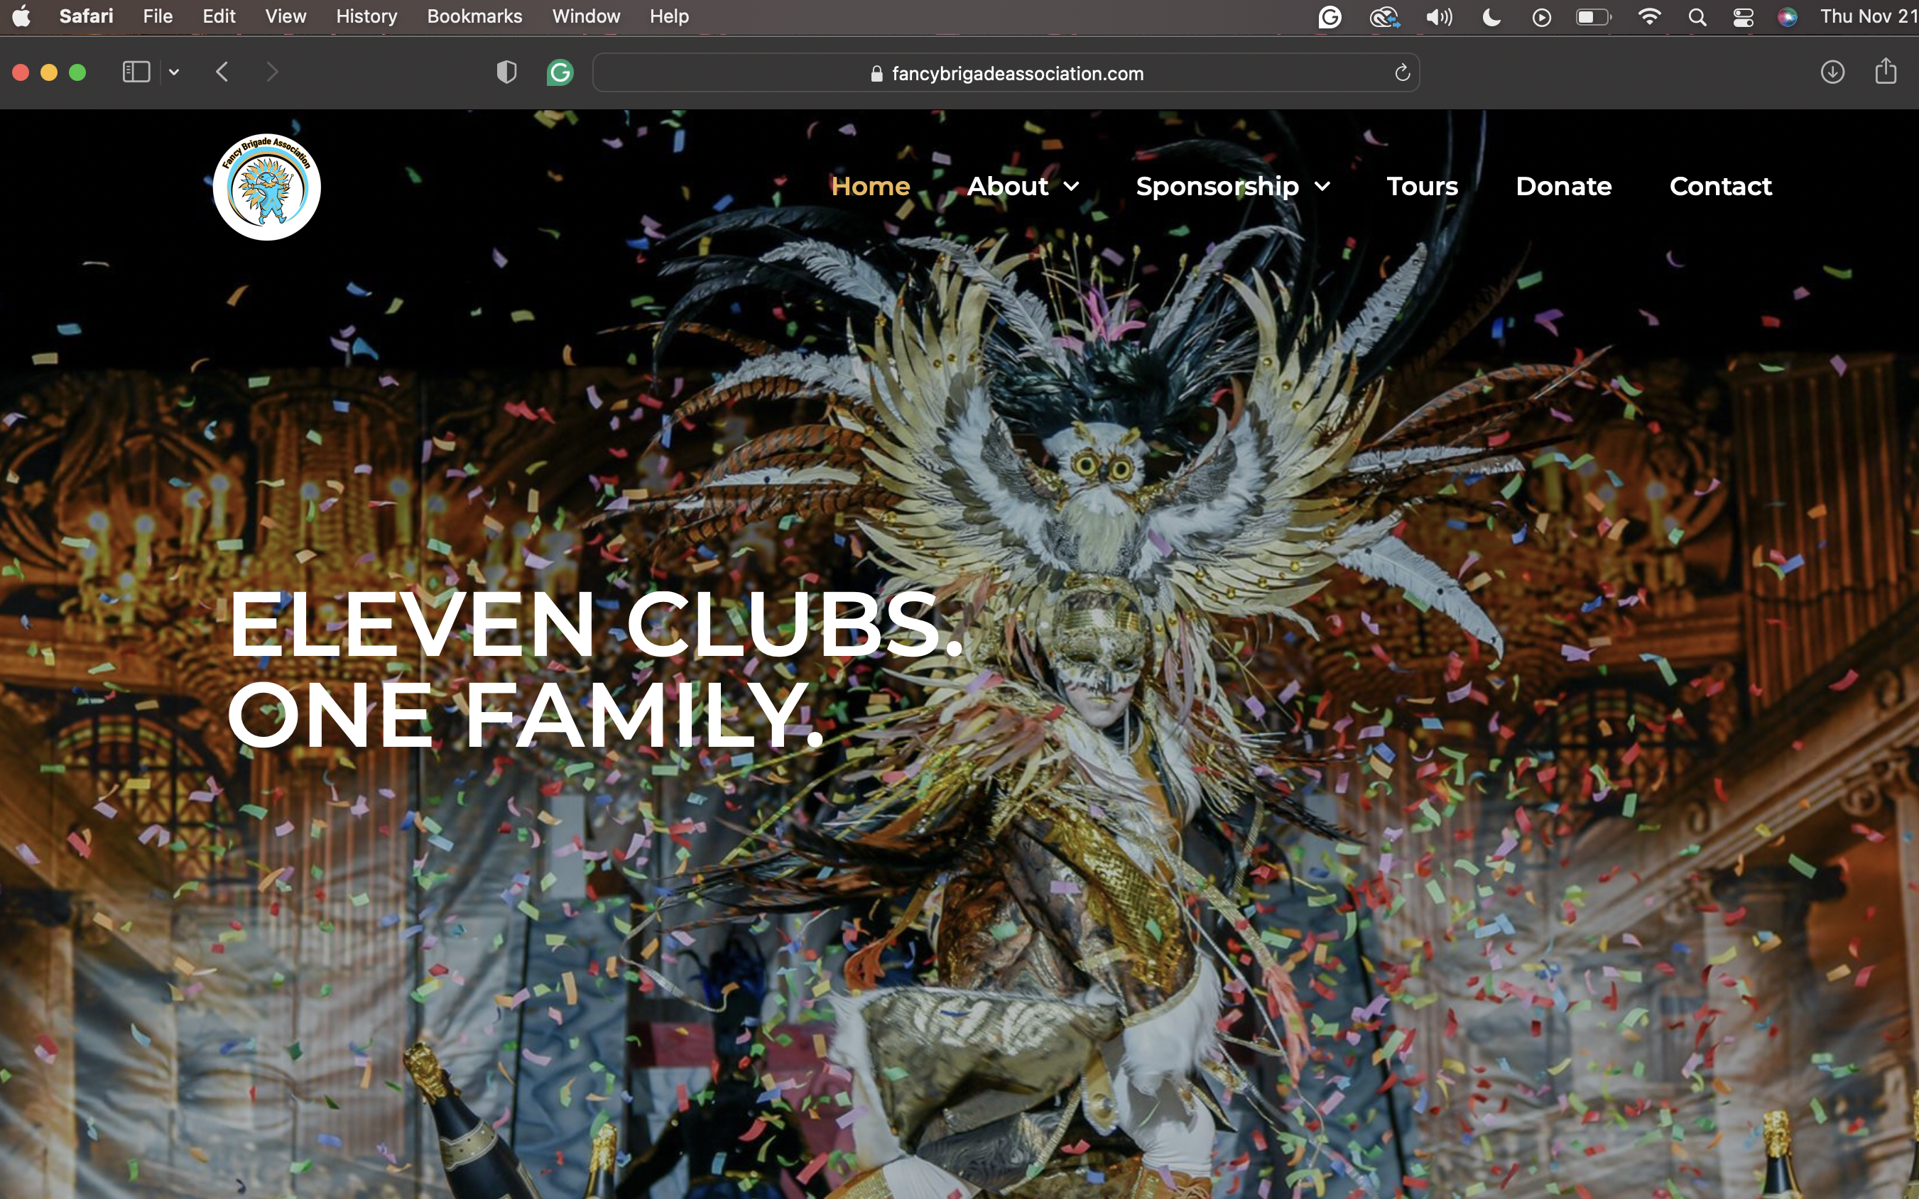Toggle Wi-Fi menu bar icon
This screenshot has width=1919, height=1199.
[1649, 16]
